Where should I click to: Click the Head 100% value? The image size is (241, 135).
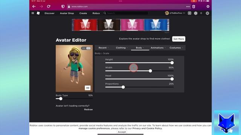click(x=171, y=76)
